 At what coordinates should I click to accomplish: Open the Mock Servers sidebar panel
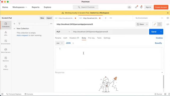pyautogui.click(x=6, y=50)
